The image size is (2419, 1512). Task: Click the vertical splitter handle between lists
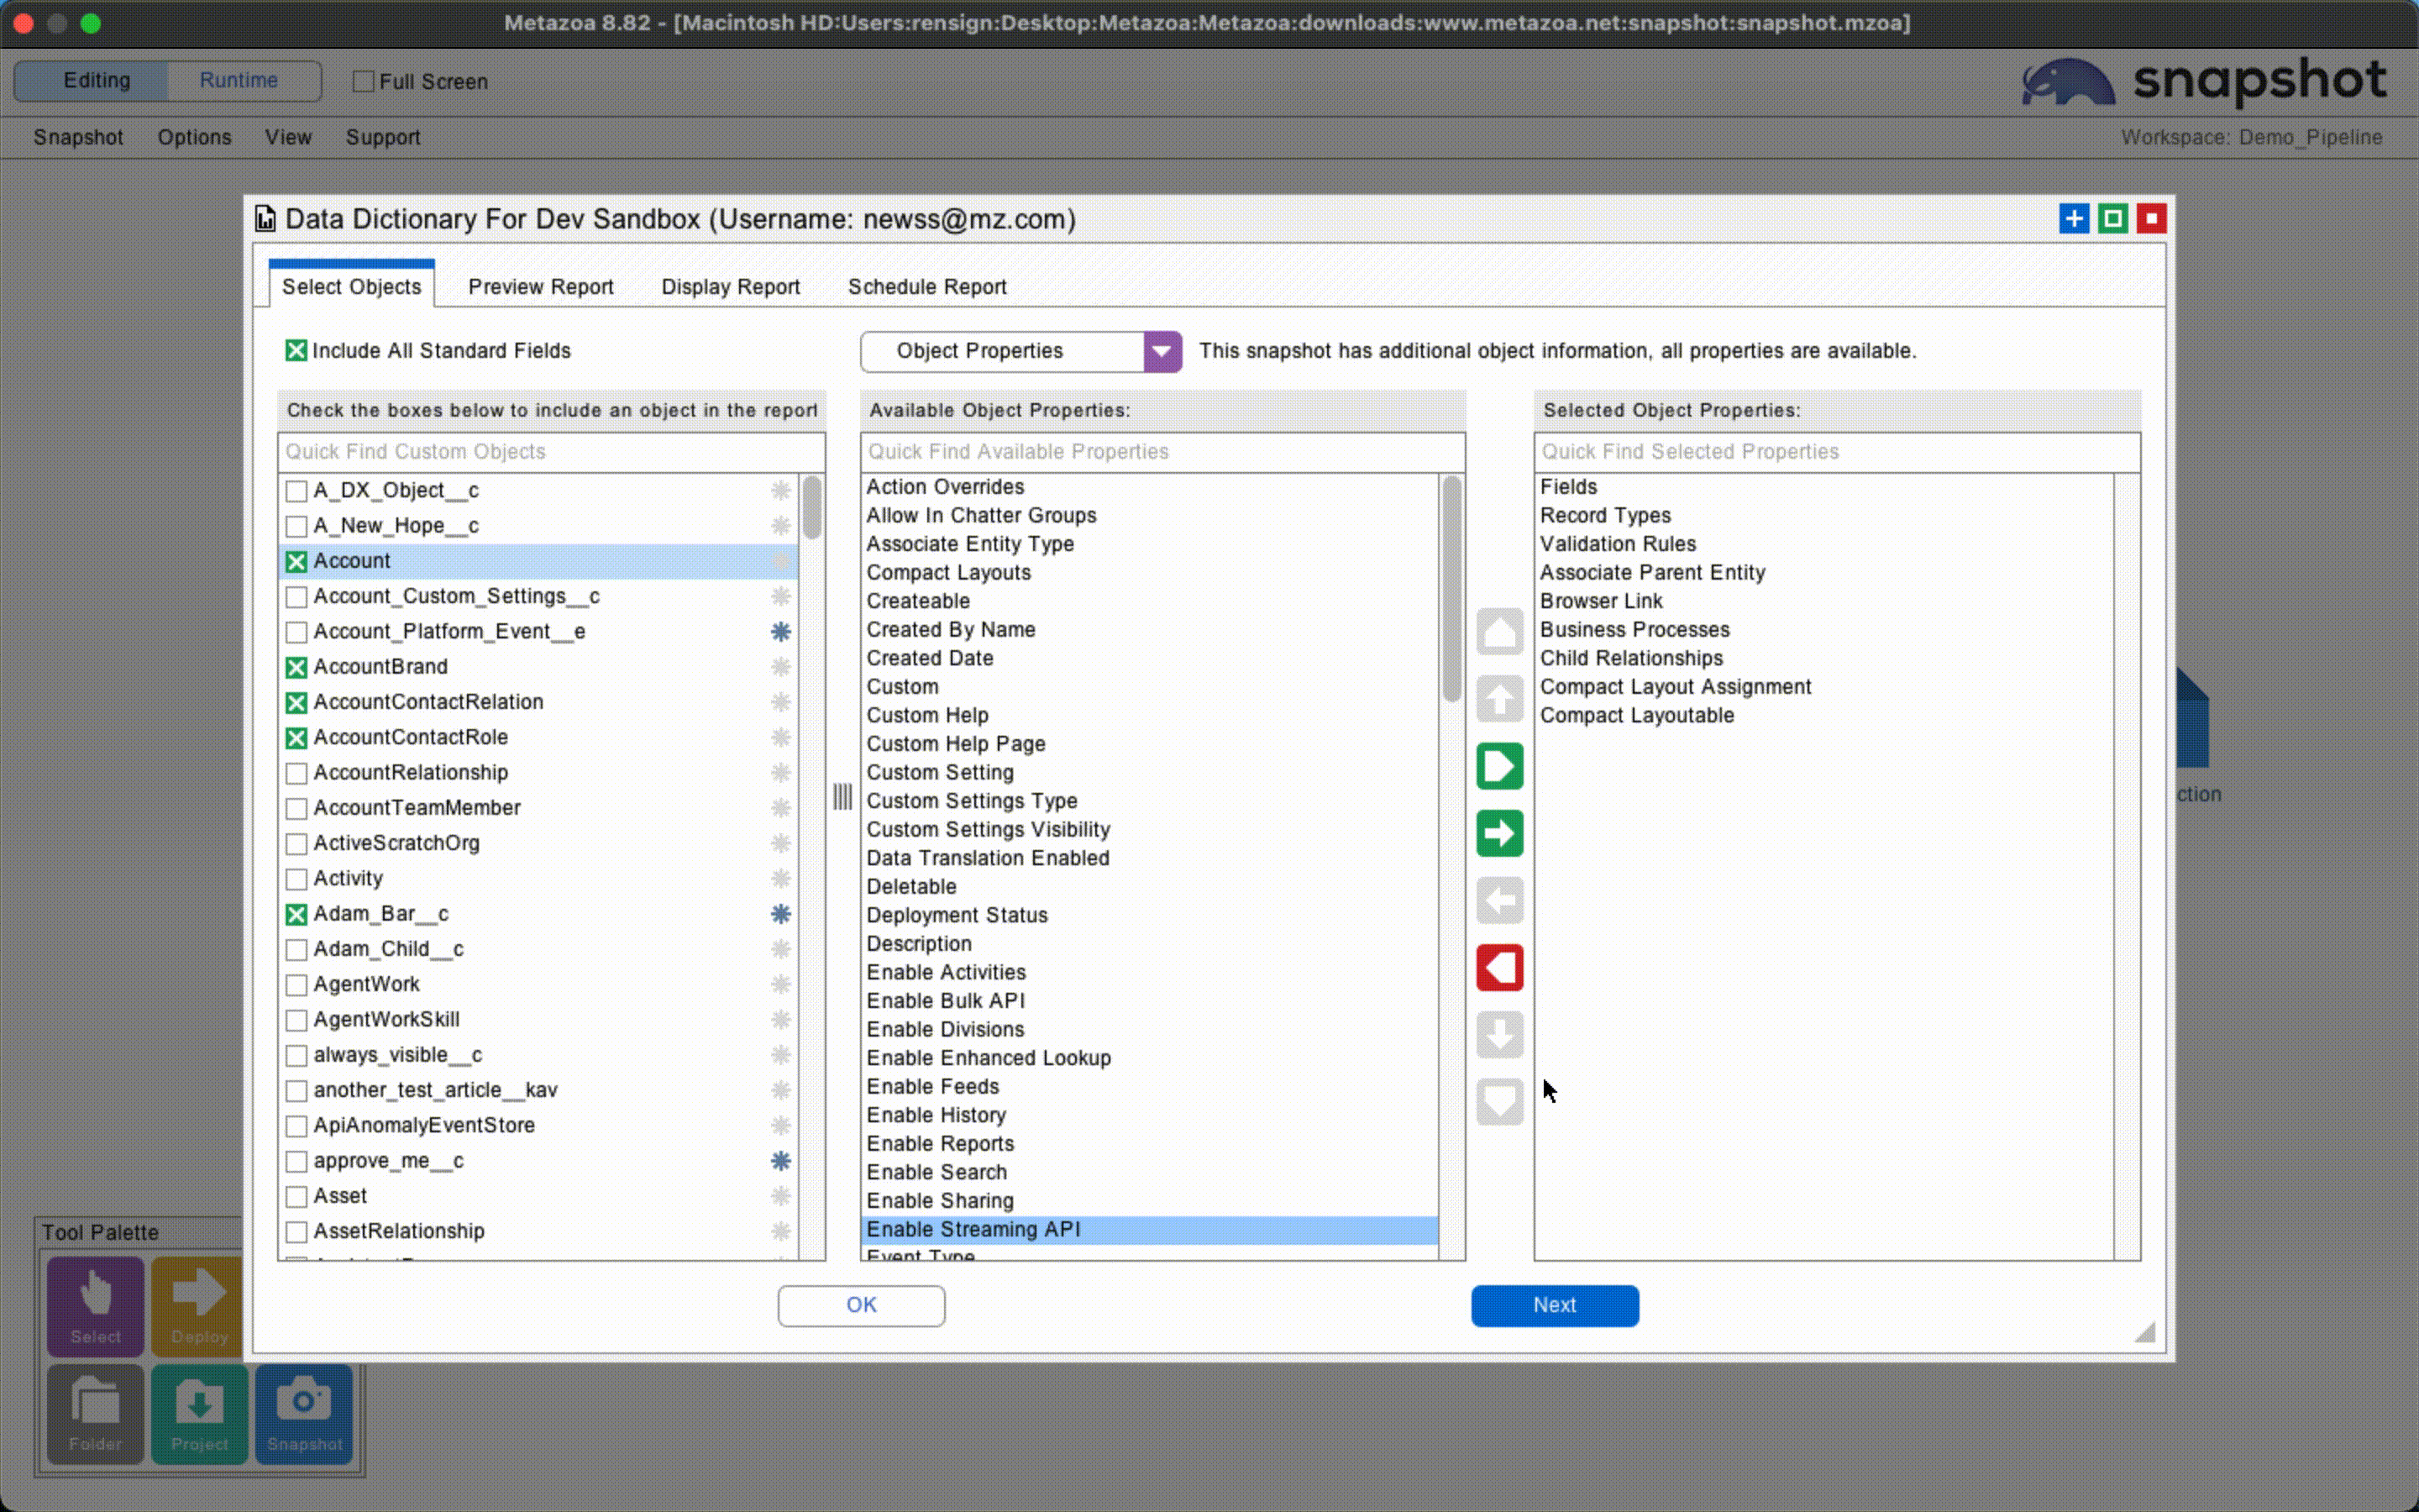pos(842,797)
